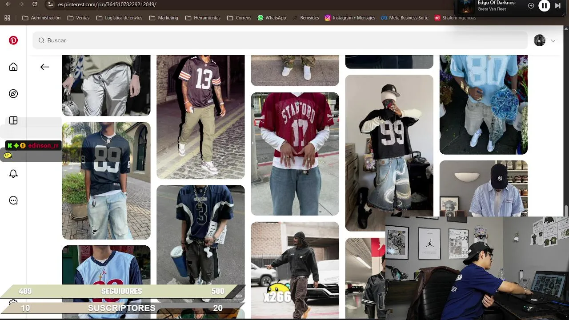Open the Meta Business Suite bookmark
The height and width of the screenshot is (320, 569).
click(x=405, y=18)
